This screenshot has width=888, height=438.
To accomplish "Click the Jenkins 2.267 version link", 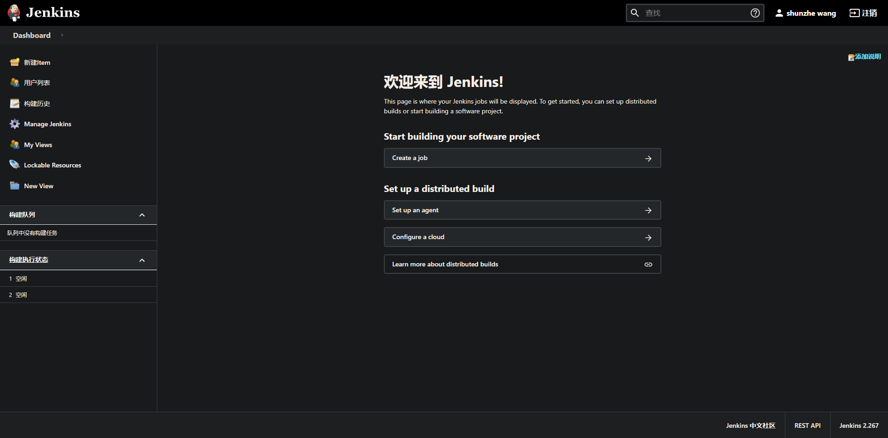I will pos(859,426).
